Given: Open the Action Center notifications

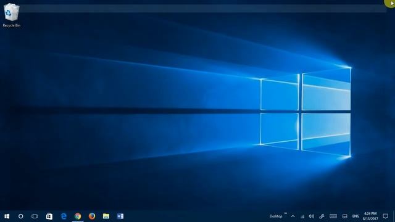Looking at the screenshot, I should 385,216.
